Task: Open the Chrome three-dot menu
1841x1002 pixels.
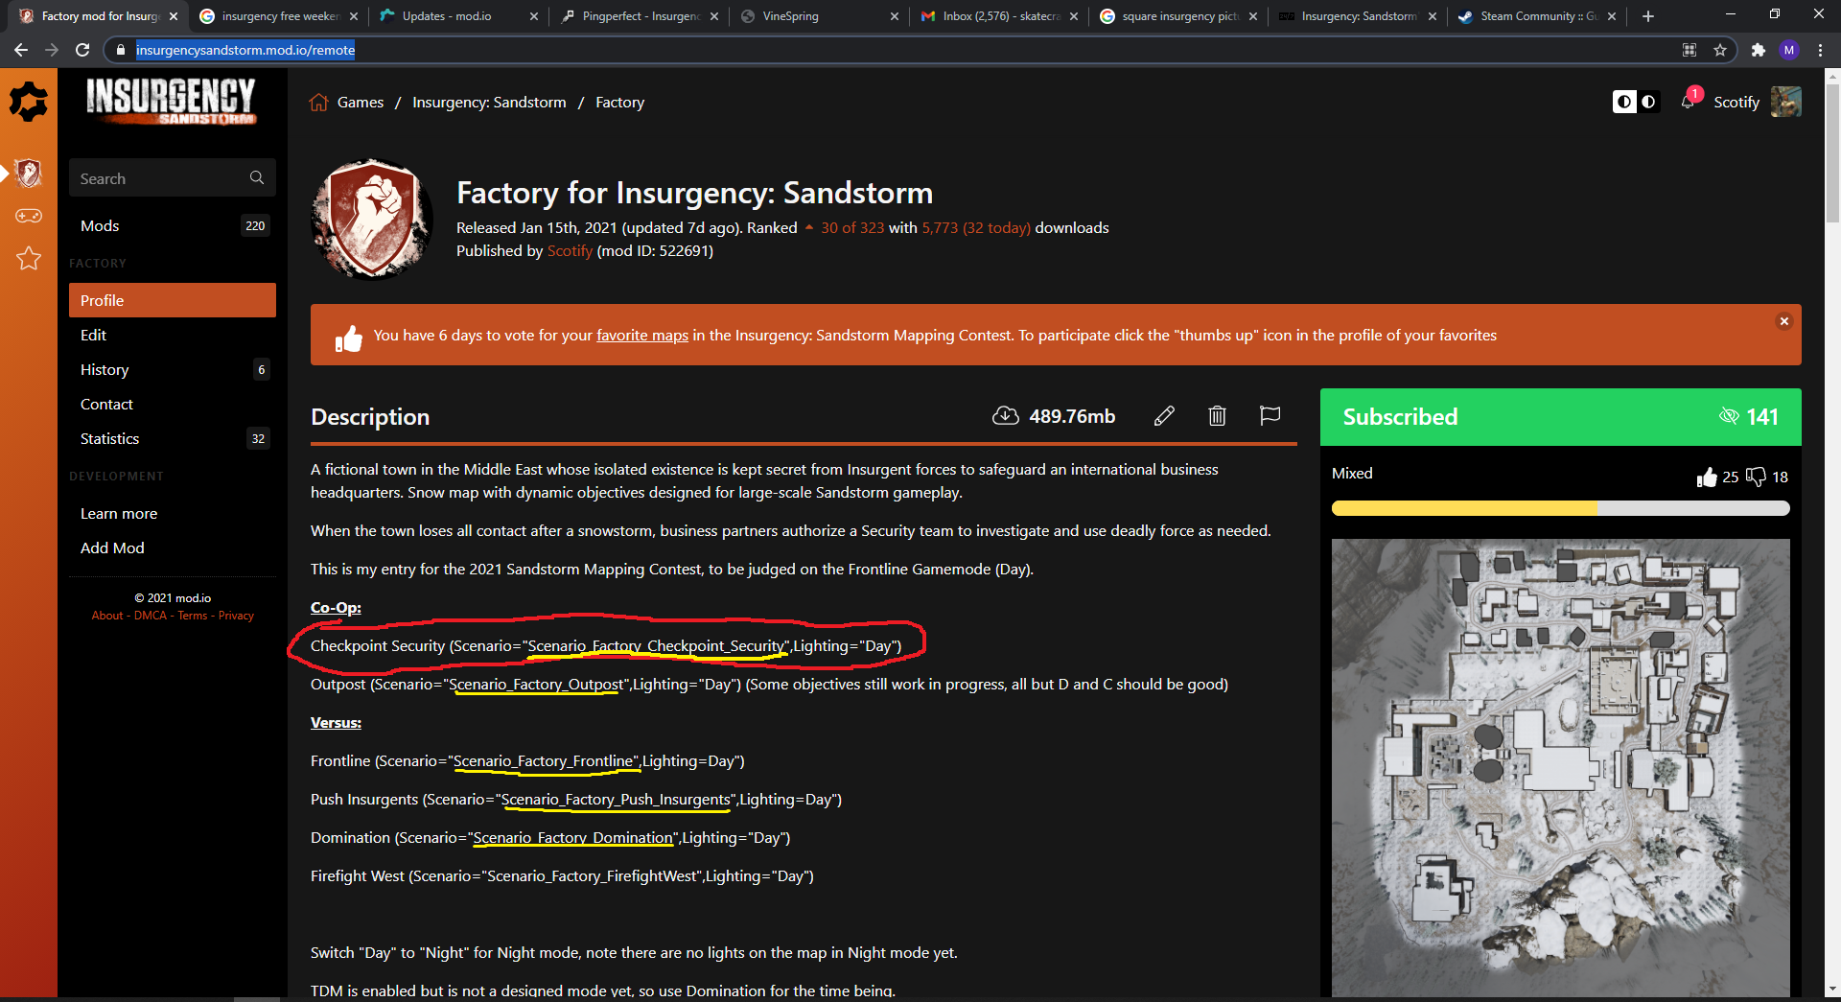Action: [1820, 50]
